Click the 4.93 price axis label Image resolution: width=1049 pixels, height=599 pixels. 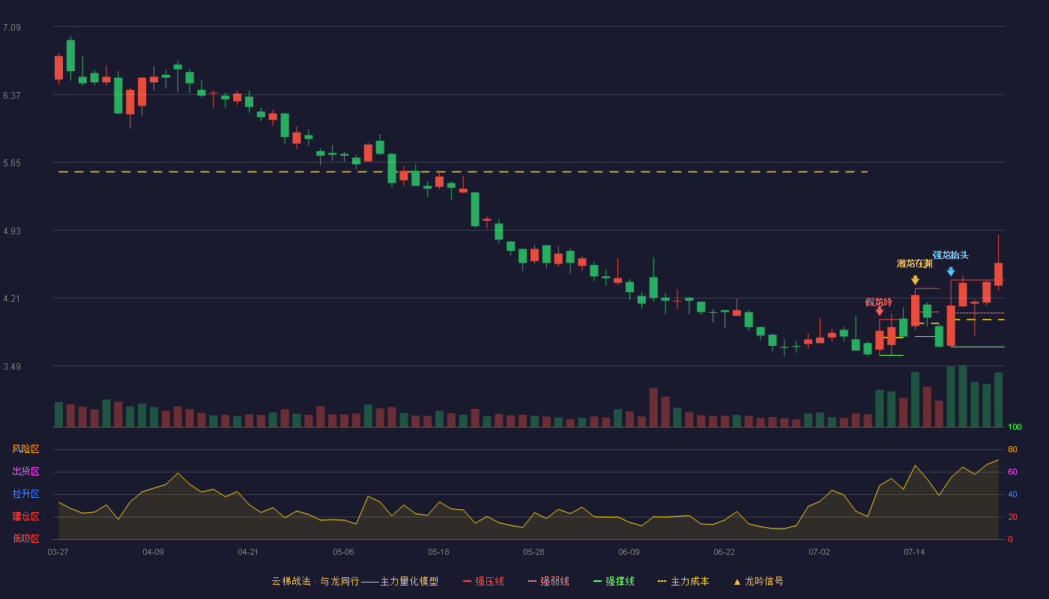[12, 231]
